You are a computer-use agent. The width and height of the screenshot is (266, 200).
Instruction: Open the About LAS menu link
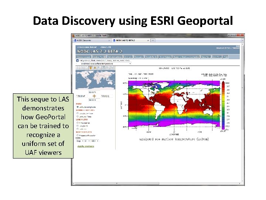click(x=106, y=47)
